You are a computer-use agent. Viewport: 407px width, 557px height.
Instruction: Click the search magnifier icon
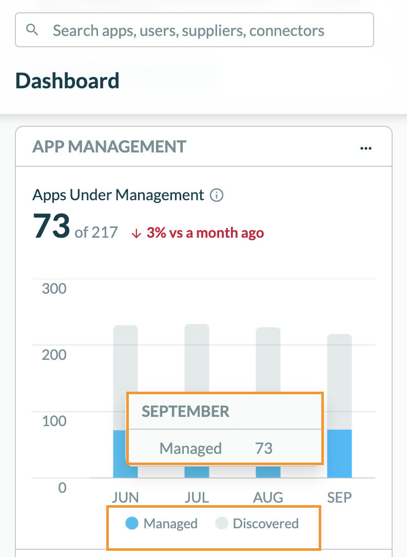[x=32, y=30]
